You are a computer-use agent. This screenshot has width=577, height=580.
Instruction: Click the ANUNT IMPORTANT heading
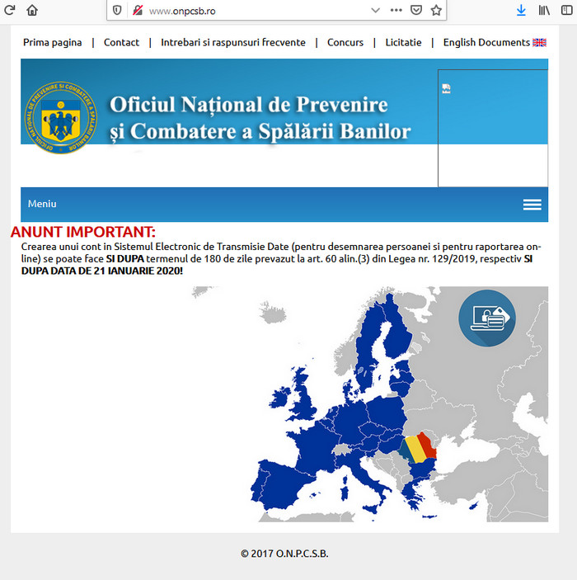point(83,232)
